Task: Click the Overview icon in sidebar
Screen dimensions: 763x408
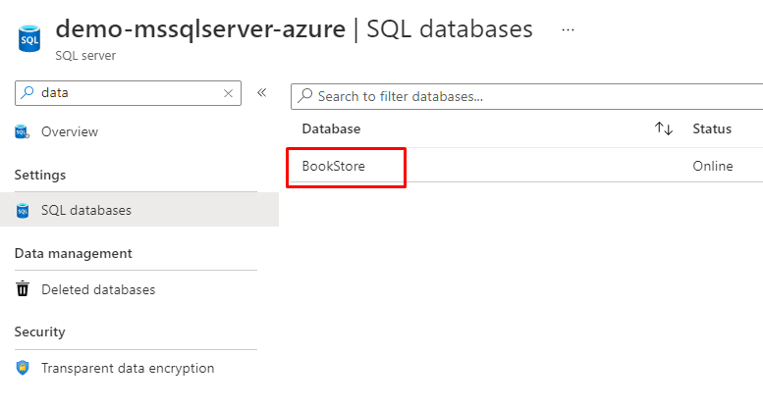Action: [x=23, y=131]
